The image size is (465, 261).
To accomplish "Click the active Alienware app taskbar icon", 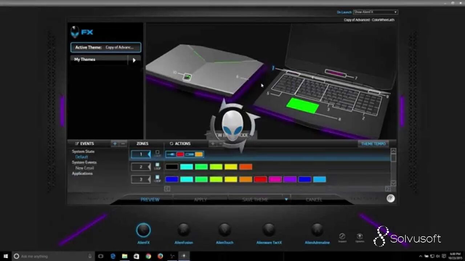I will [183, 256].
